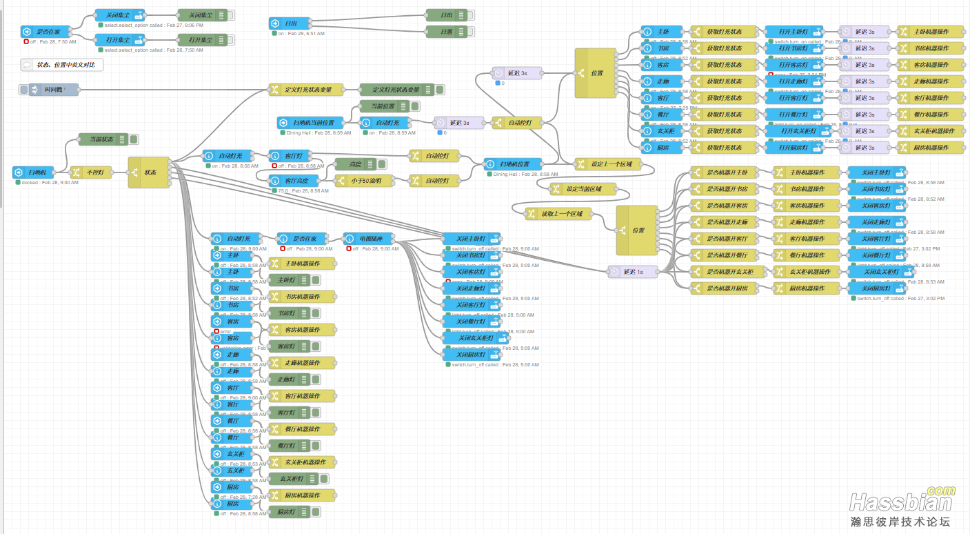Click the timer icon on 延迟 1s node
Viewport: 970px width, 534px height.
(x=614, y=272)
